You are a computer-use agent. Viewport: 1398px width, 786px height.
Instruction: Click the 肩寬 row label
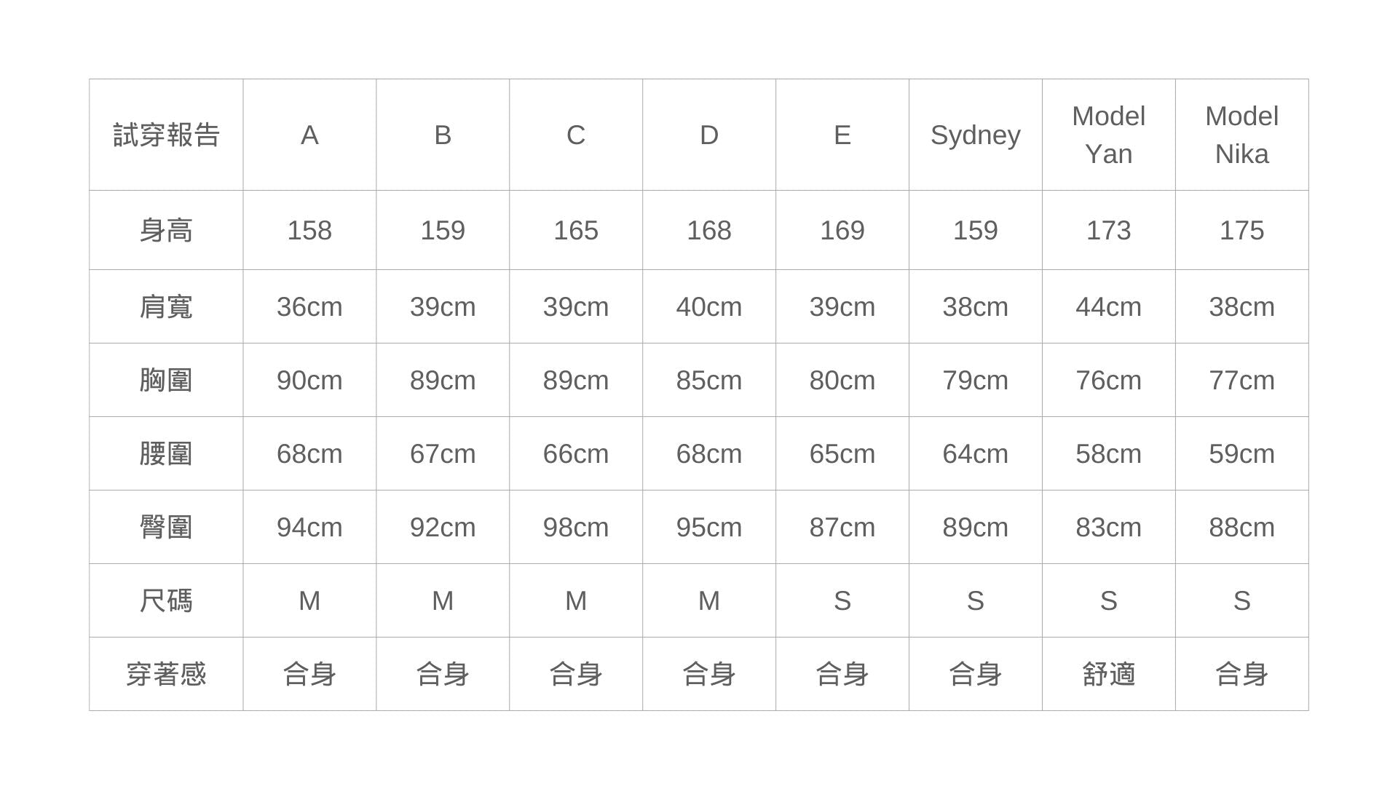pyautogui.click(x=166, y=307)
